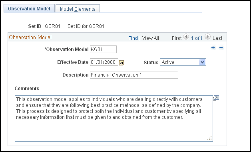This screenshot has width=251, height=152.
Task: Click the 1 of 1 row counter
Action: coord(197,38)
